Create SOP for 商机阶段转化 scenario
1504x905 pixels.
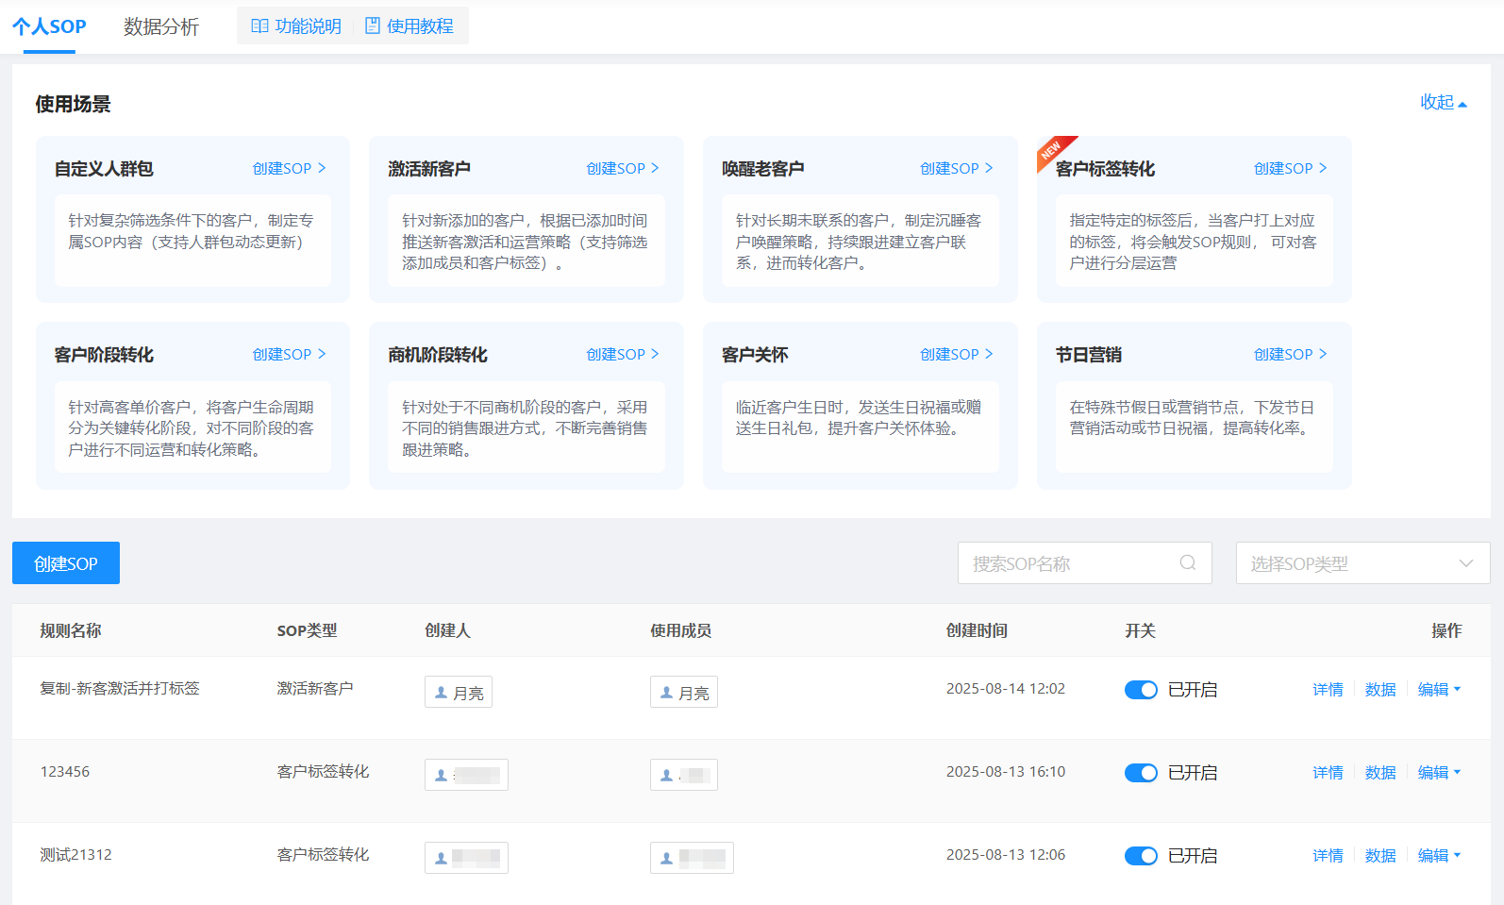click(623, 354)
